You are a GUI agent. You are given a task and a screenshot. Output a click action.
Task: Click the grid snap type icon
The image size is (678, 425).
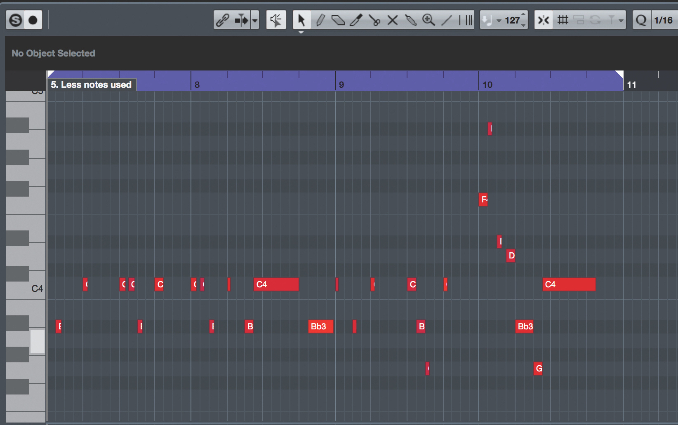[563, 20]
